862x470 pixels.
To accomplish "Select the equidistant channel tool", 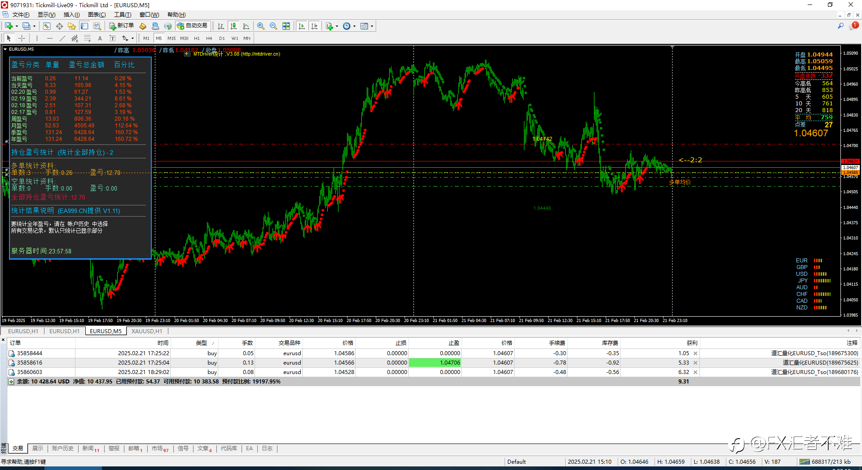I will pos(75,38).
